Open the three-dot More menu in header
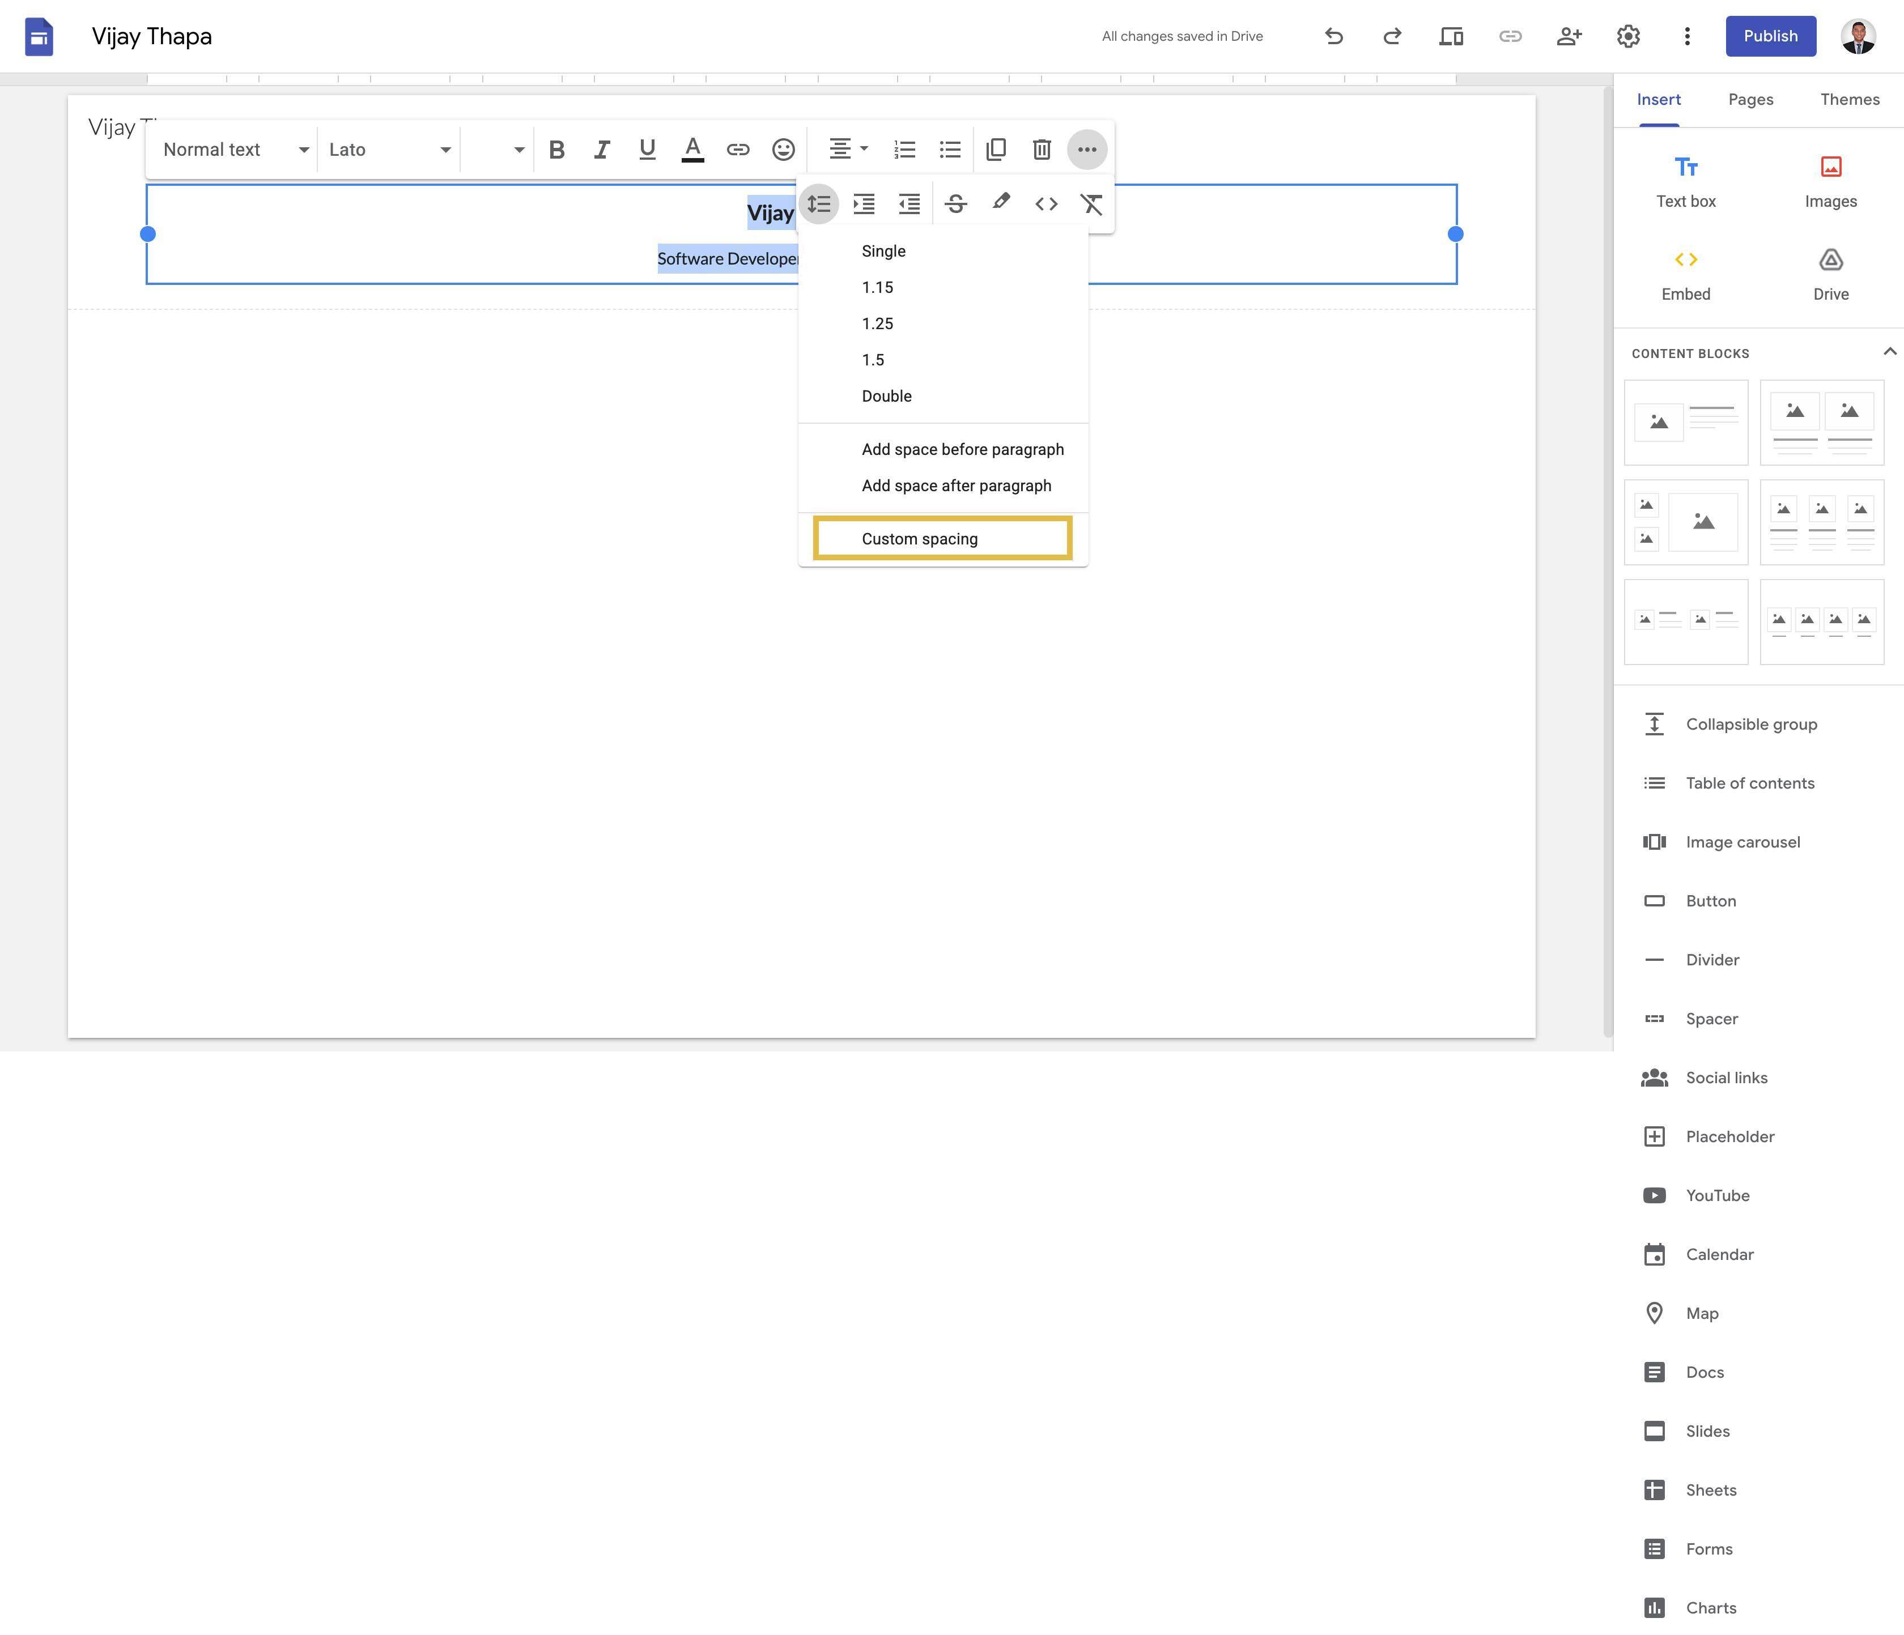The height and width of the screenshot is (1635, 1904). 1686,37
